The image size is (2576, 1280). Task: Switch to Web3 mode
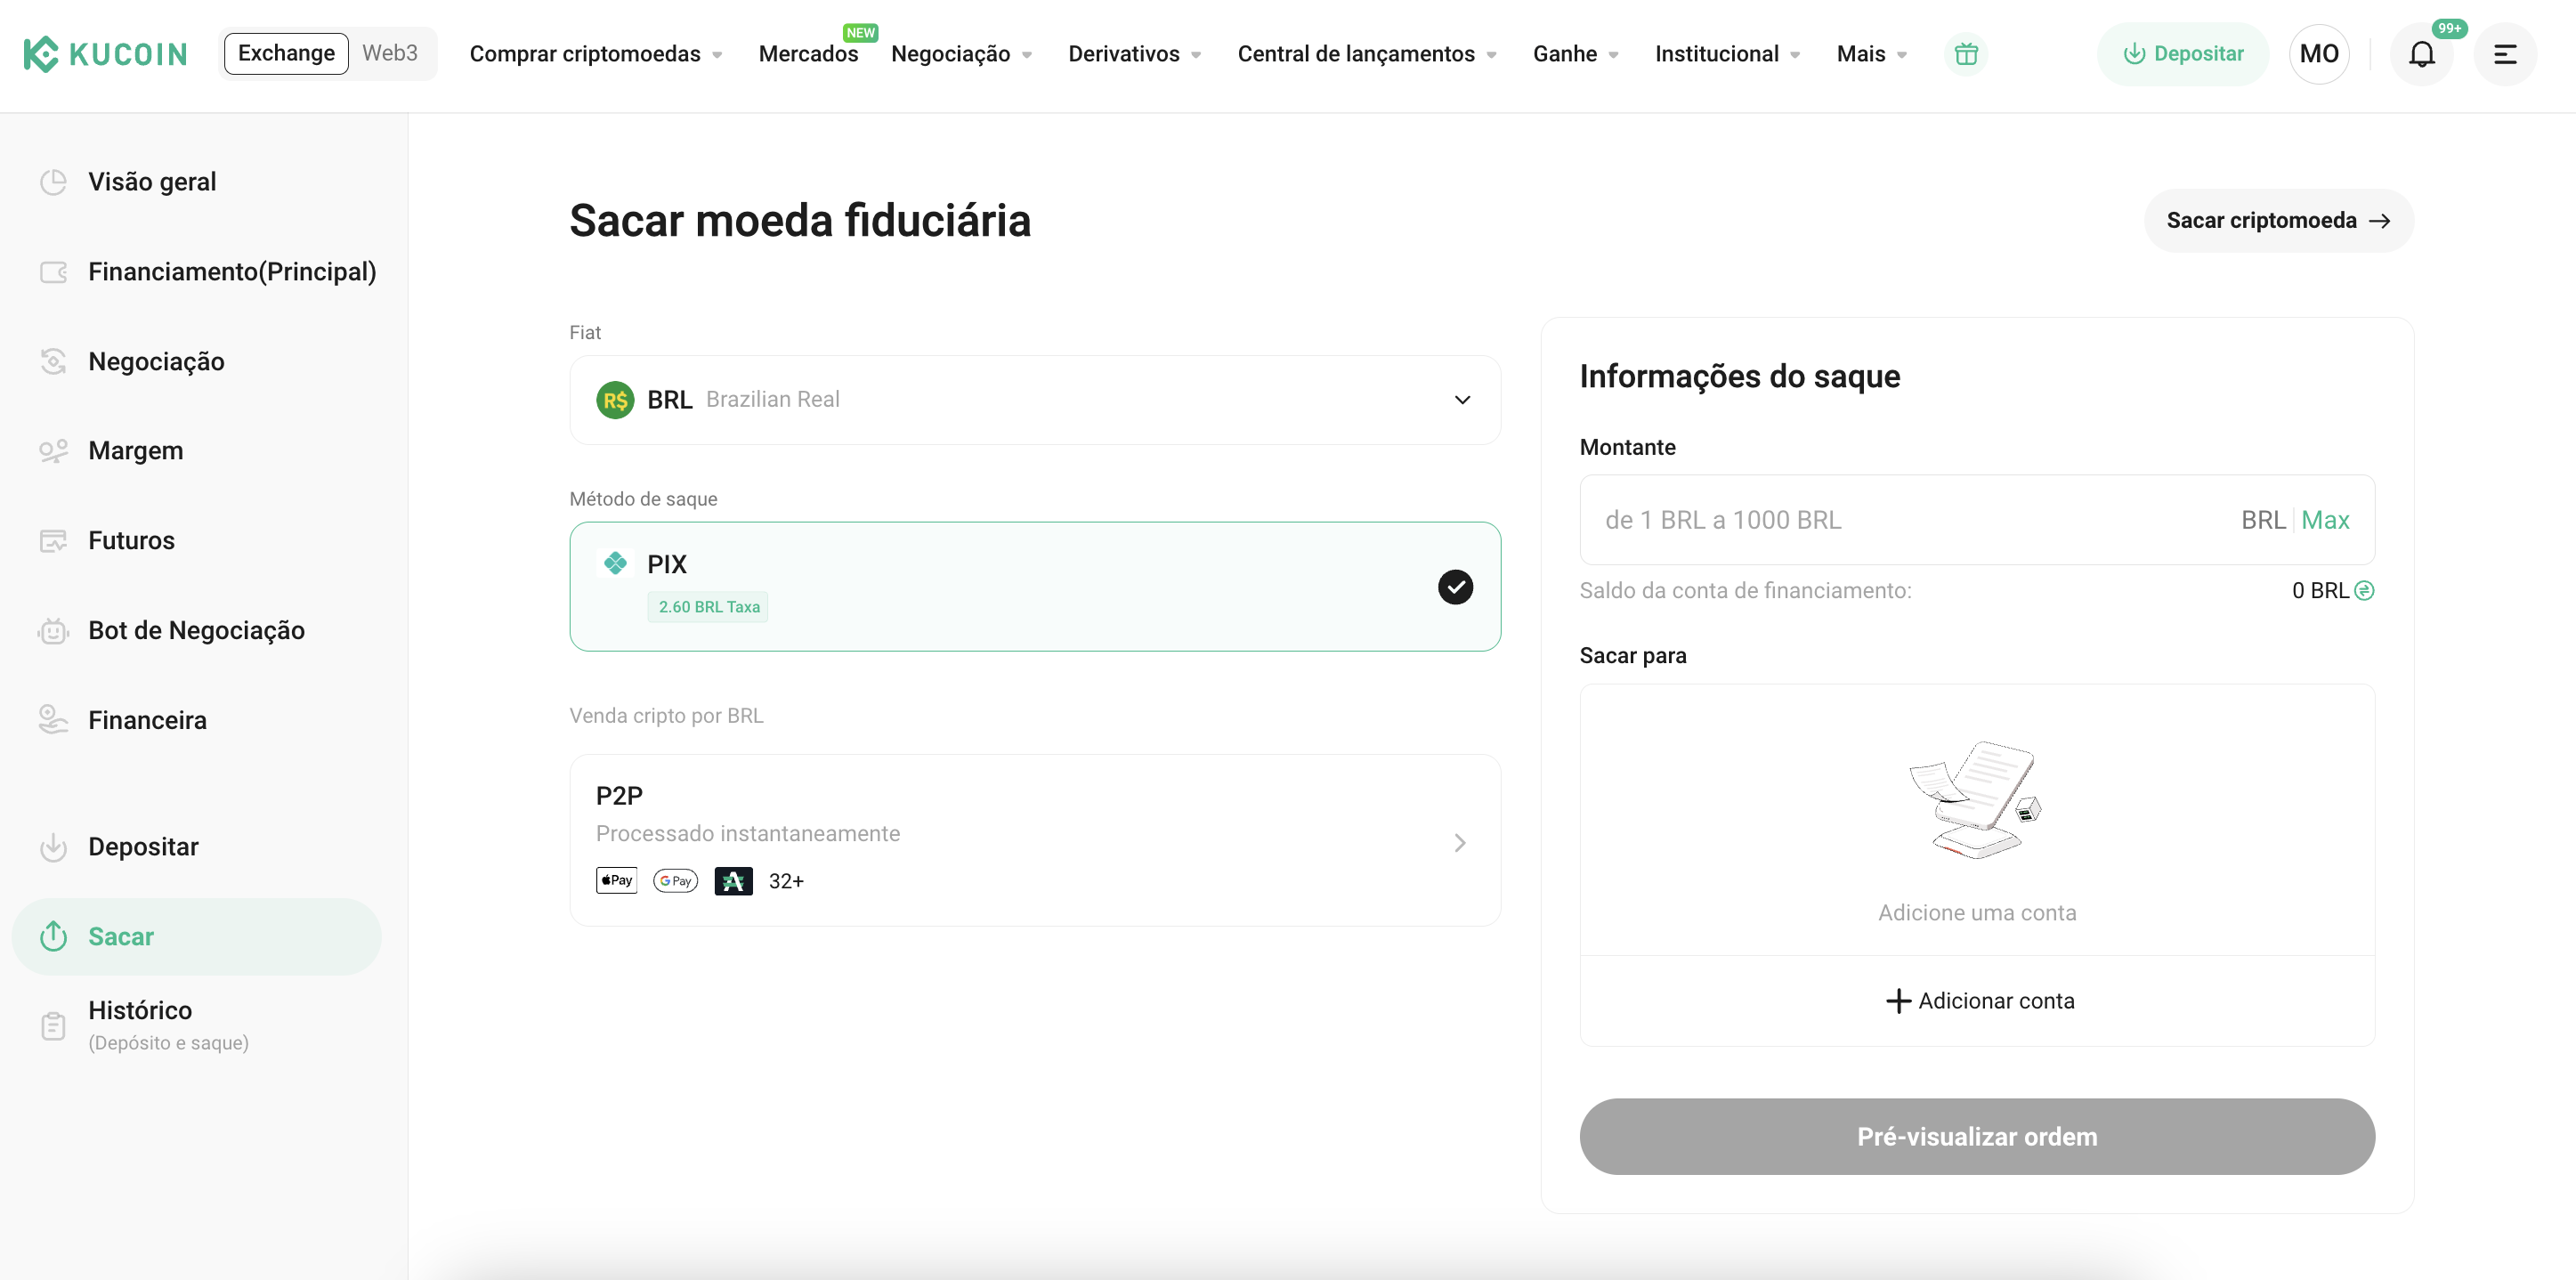pyautogui.click(x=389, y=53)
